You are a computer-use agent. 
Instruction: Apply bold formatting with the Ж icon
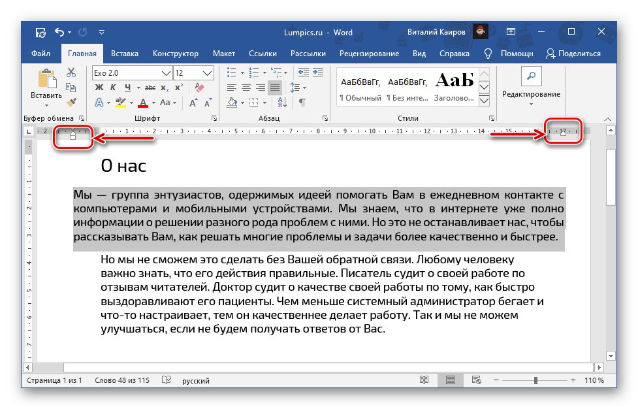pyautogui.click(x=100, y=87)
